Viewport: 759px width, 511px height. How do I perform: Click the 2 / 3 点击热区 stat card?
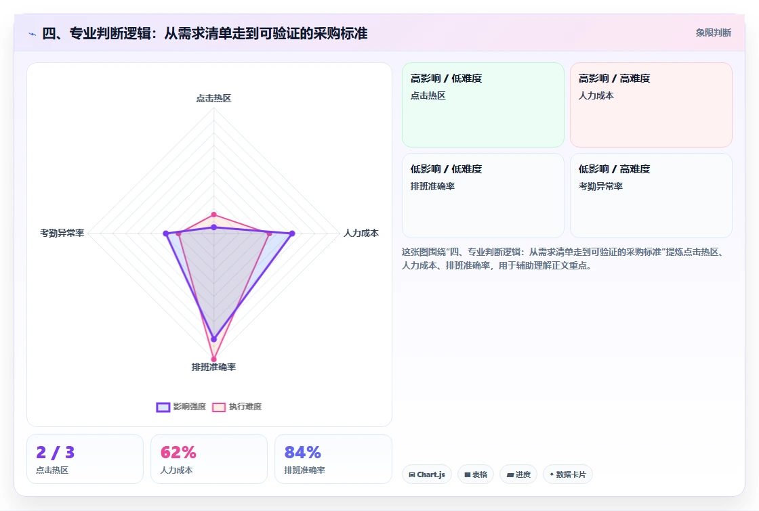85,459
